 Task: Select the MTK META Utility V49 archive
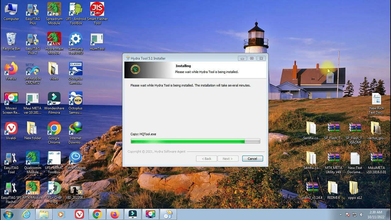click(333, 163)
